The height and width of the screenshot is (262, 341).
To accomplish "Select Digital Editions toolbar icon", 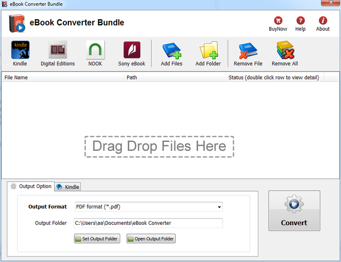I will (x=58, y=50).
